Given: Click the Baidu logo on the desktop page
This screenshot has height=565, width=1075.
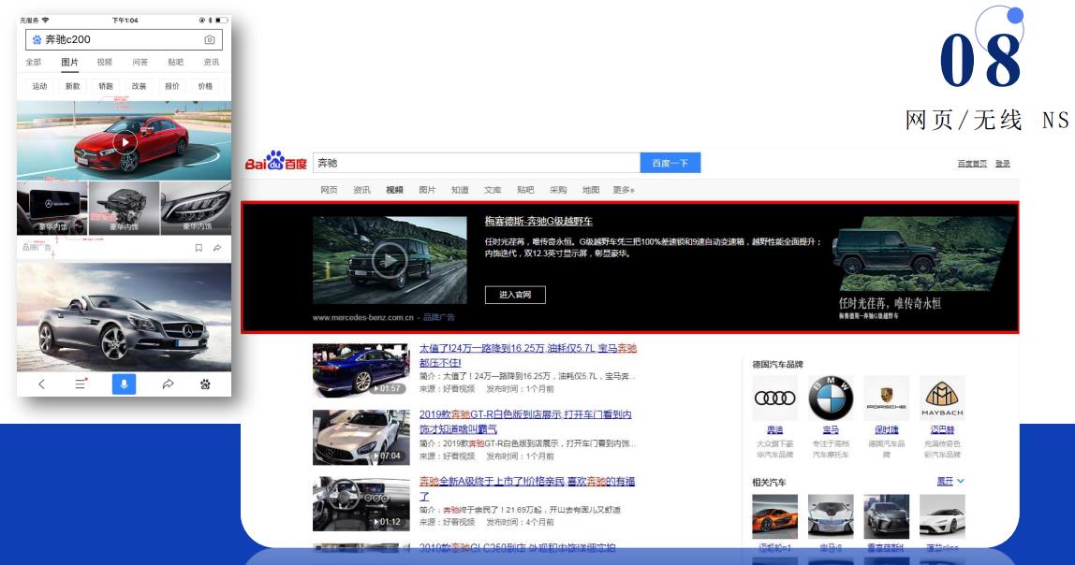Looking at the screenshot, I should (x=276, y=162).
